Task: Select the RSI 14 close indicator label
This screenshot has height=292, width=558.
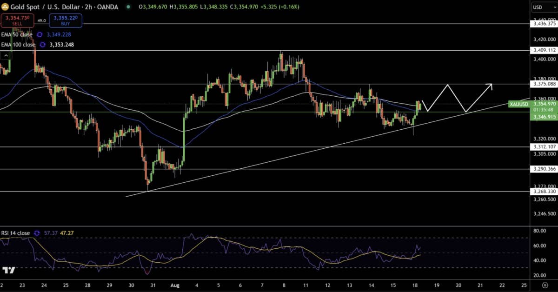Action: 15,233
